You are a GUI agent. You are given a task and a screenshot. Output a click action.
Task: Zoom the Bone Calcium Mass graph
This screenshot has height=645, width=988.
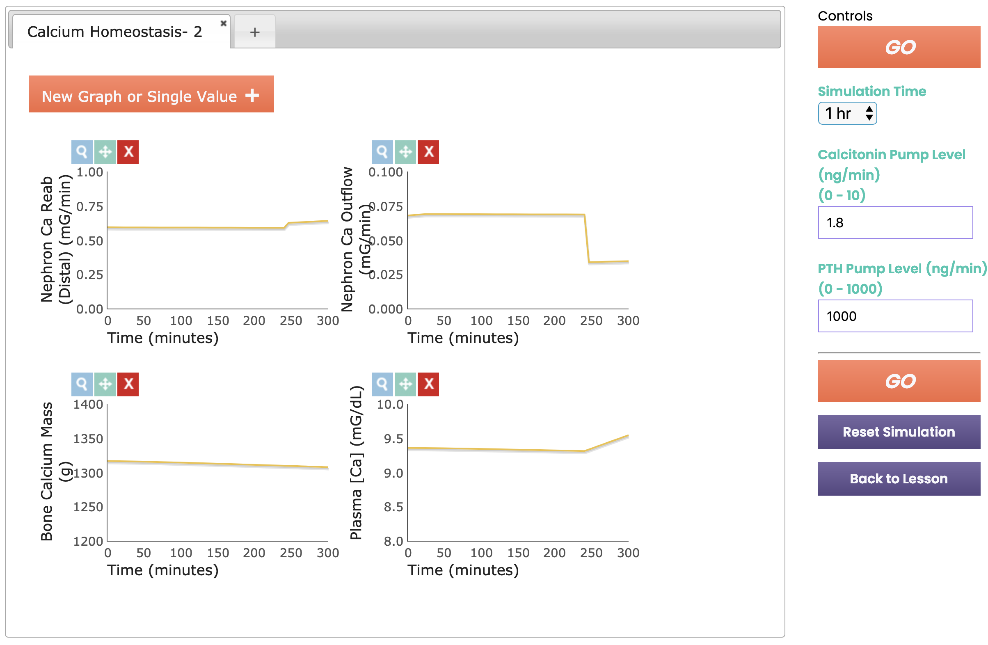click(x=82, y=384)
